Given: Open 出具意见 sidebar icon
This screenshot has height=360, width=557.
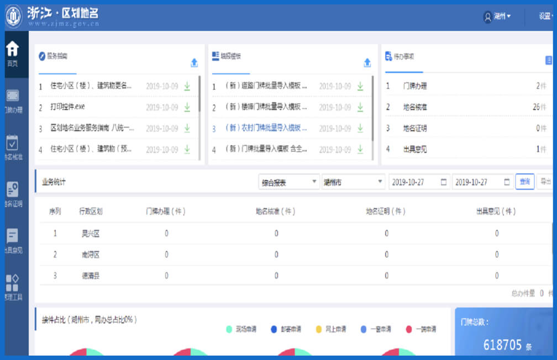Looking at the screenshot, I should tap(12, 241).
